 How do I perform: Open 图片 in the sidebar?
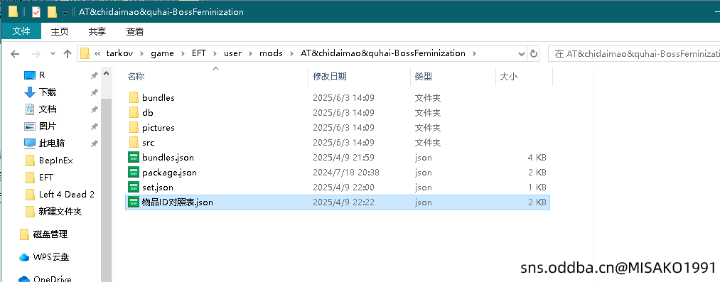48,126
